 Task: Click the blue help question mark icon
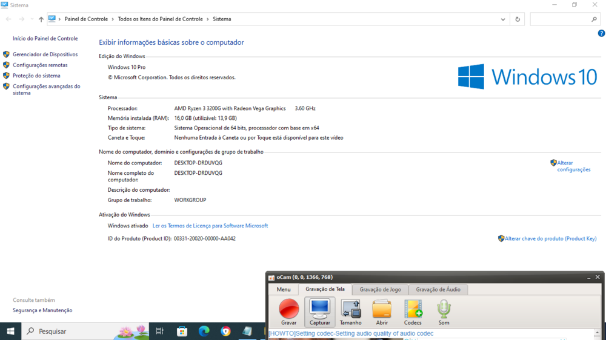[x=601, y=33]
